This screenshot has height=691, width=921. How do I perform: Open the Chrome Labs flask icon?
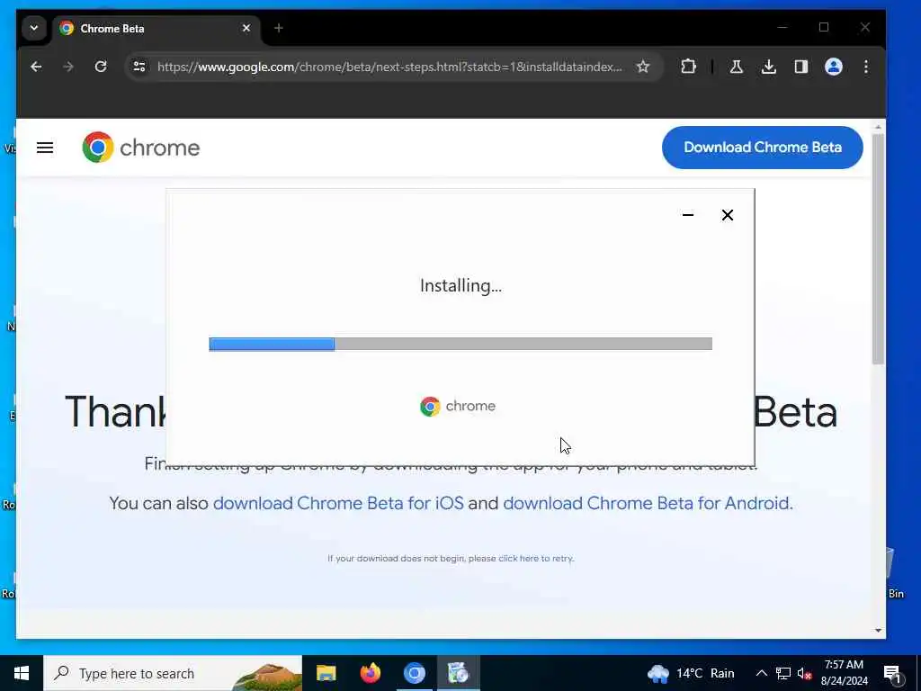click(x=736, y=67)
